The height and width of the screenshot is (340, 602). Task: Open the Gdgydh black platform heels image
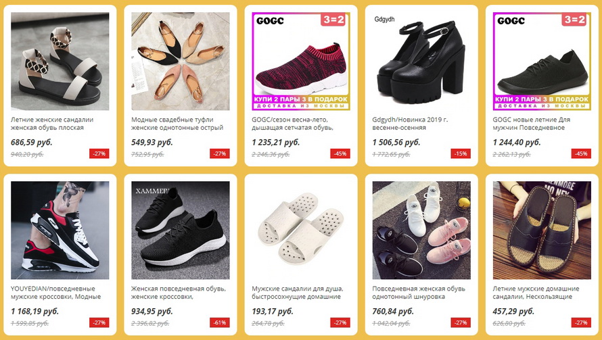pyautogui.click(x=421, y=62)
